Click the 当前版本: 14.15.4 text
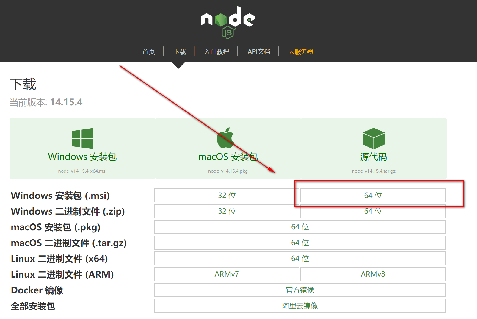Image resolution: width=477 pixels, height=319 pixels. point(46,102)
